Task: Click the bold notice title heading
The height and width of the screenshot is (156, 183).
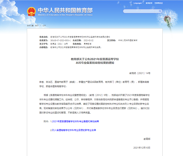Action: [x=95, y=61]
